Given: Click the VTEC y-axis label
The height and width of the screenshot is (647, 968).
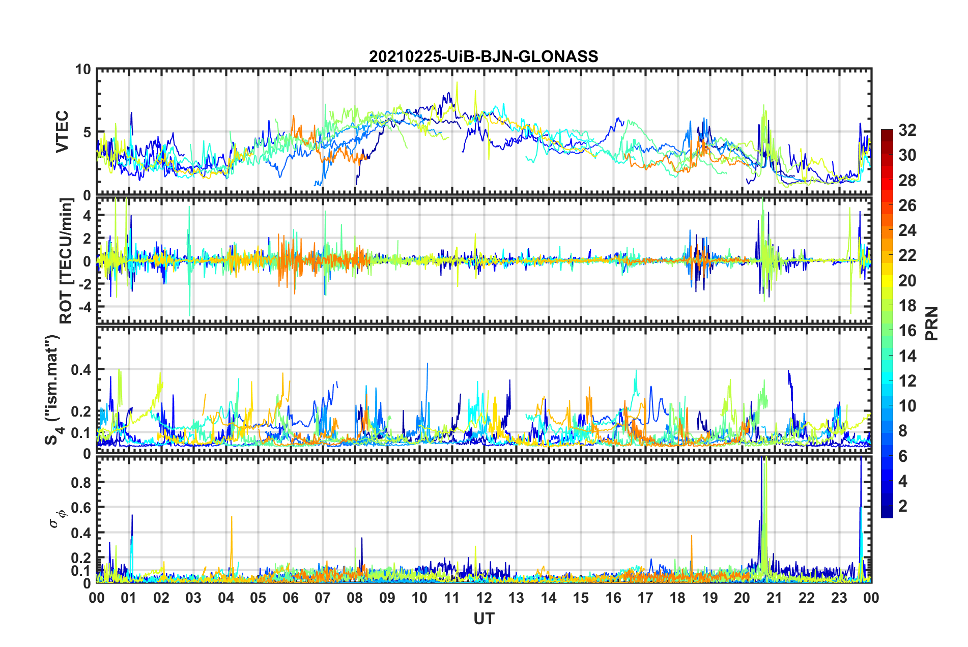Looking at the screenshot, I should click(x=62, y=131).
